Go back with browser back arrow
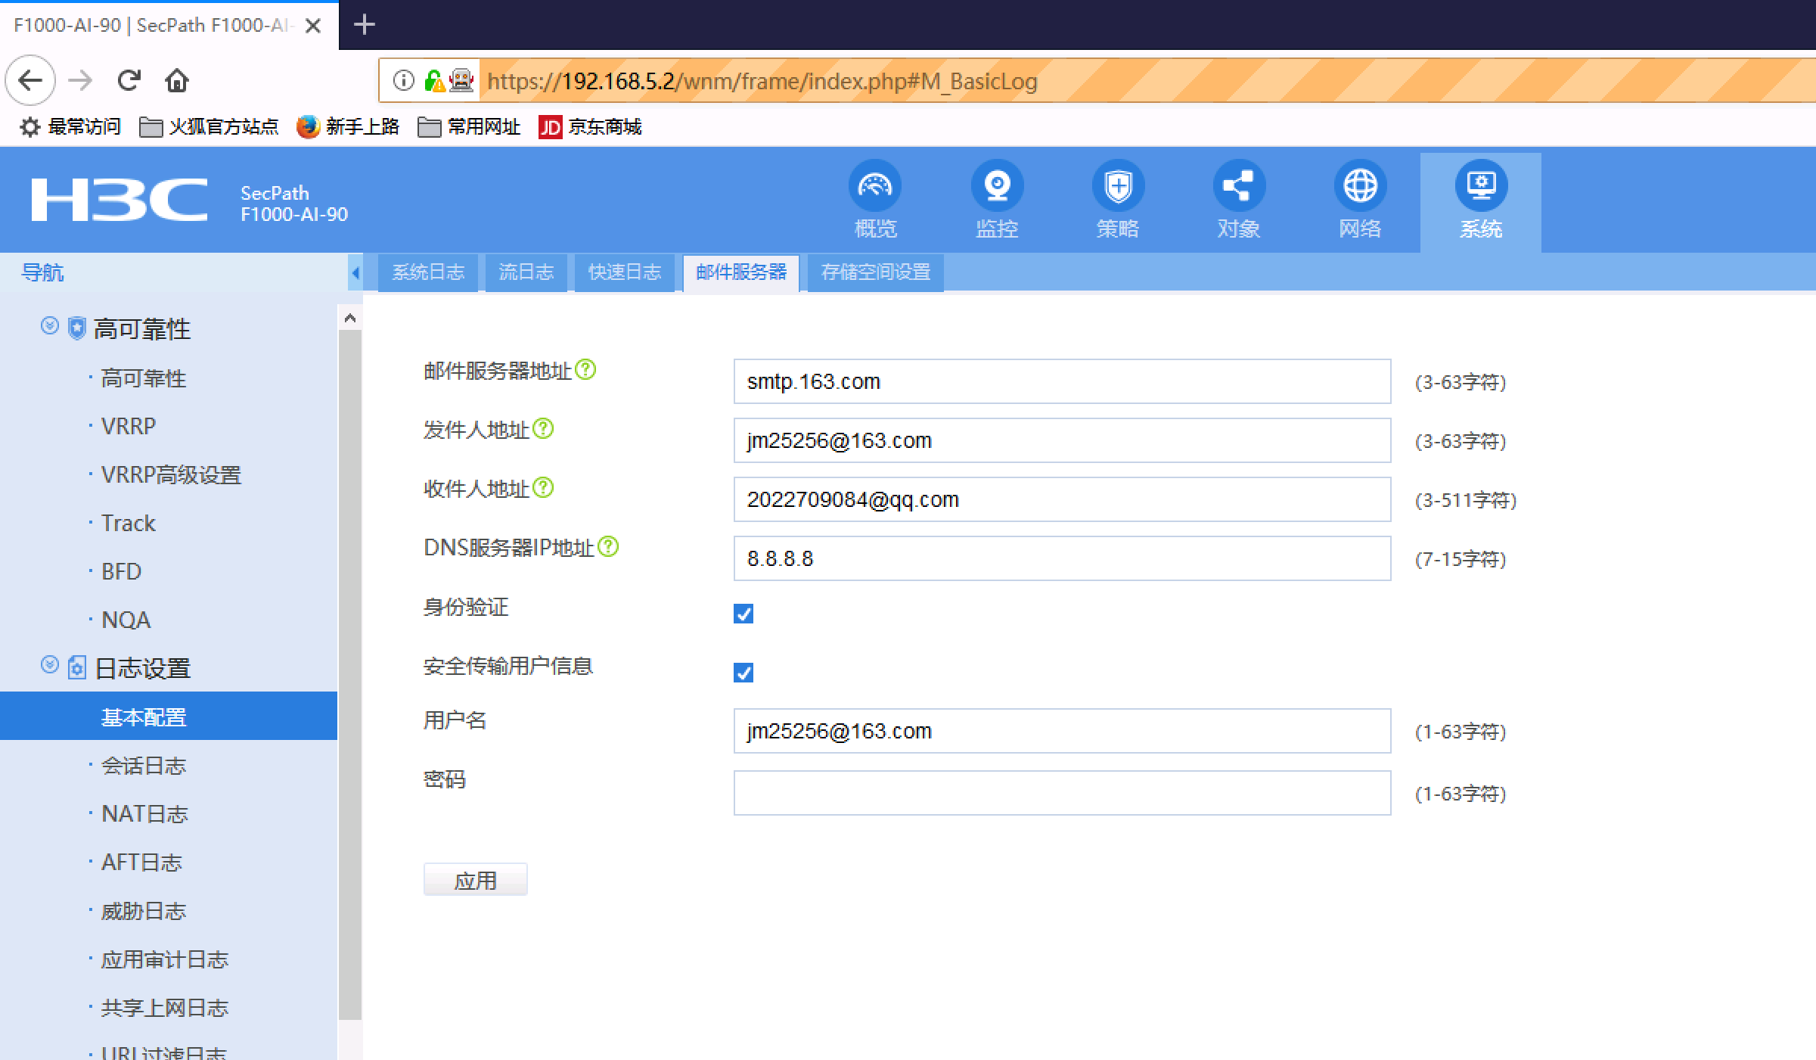 tap(30, 80)
